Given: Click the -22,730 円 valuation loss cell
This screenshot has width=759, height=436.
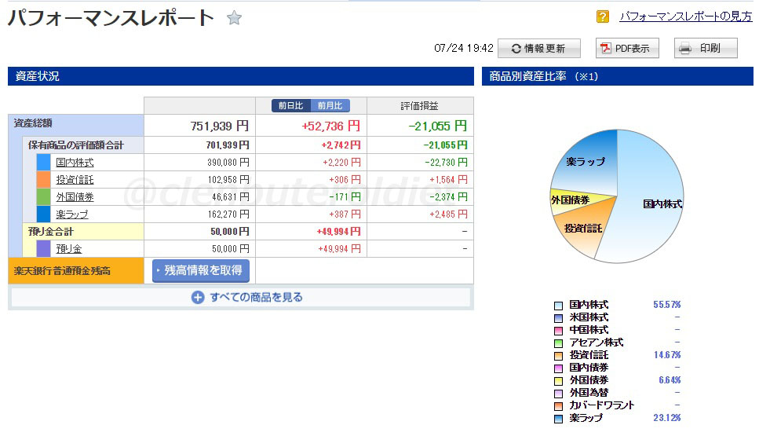Looking at the screenshot, I should click(x=446, y=163).
